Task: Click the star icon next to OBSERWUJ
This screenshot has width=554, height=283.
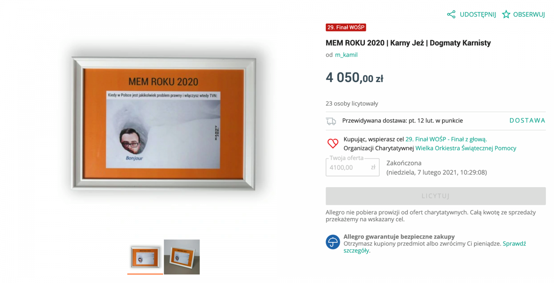Action: pyautogui.click(x=506, y=14)
